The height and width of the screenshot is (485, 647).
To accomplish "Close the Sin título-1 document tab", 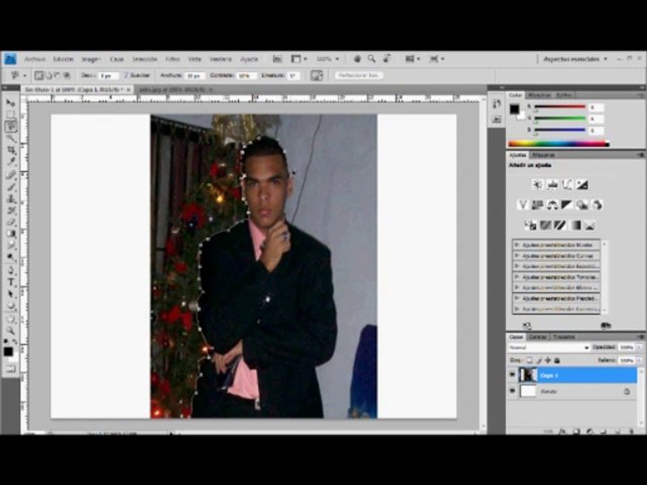I will coord(128,90).
